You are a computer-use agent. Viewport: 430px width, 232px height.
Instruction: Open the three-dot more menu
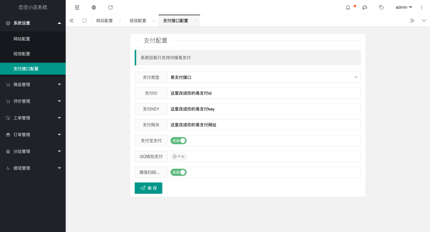422,8
